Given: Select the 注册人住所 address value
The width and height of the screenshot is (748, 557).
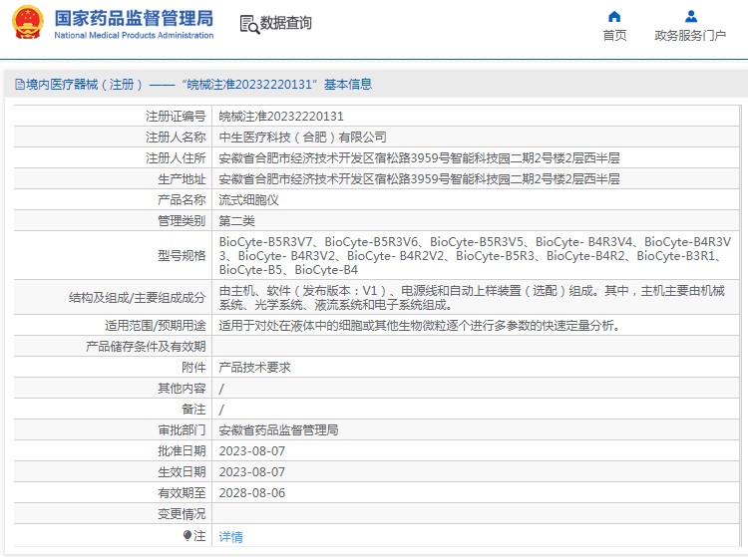Looking at the screenshot, I should 419,158.
